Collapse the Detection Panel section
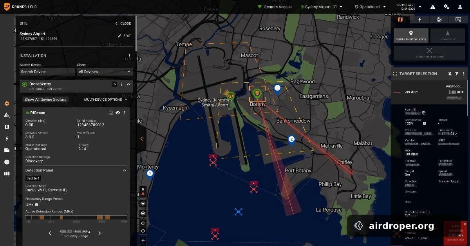Image resolution: width=470 pixels, height=246 pixels. tap(125, 170)
